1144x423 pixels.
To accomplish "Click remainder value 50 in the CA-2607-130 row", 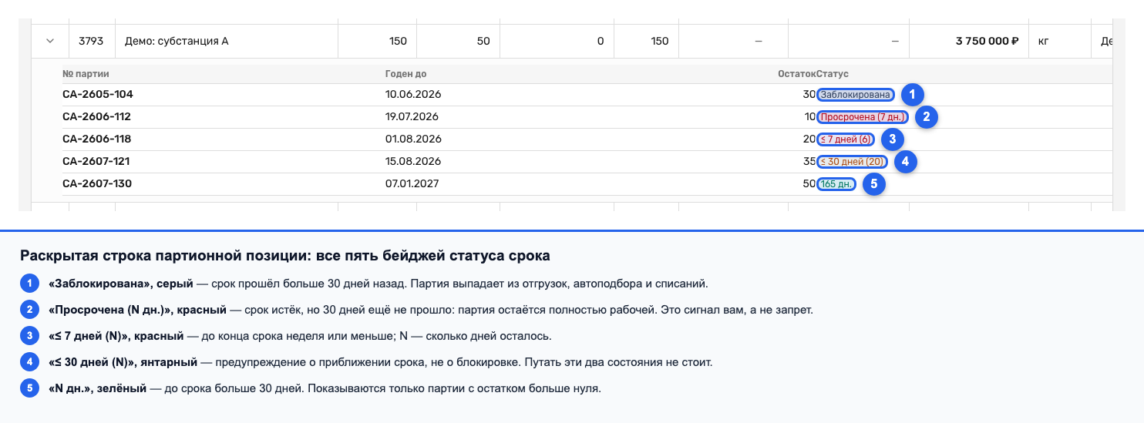I will [x=809, y=184].
